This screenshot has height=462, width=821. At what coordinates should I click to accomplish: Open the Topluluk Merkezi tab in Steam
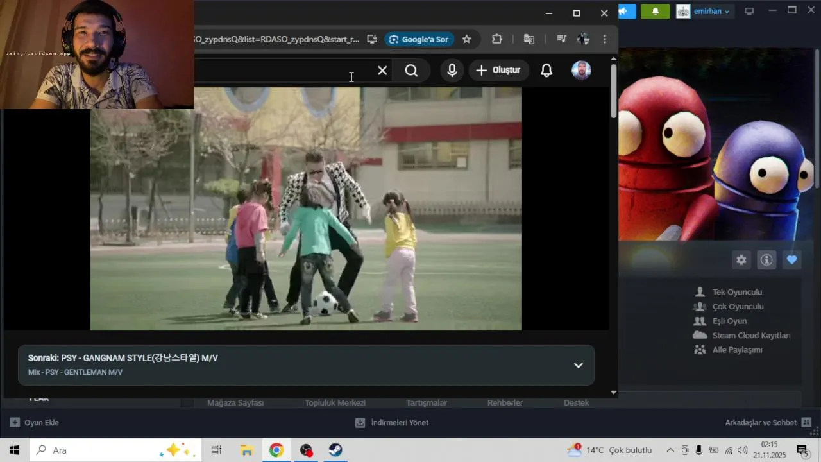click(x=335, y=403)
